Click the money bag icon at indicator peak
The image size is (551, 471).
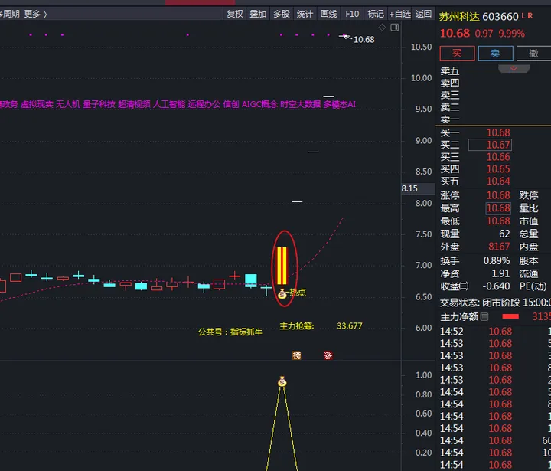pyautogui.click(x=282, y=381)
